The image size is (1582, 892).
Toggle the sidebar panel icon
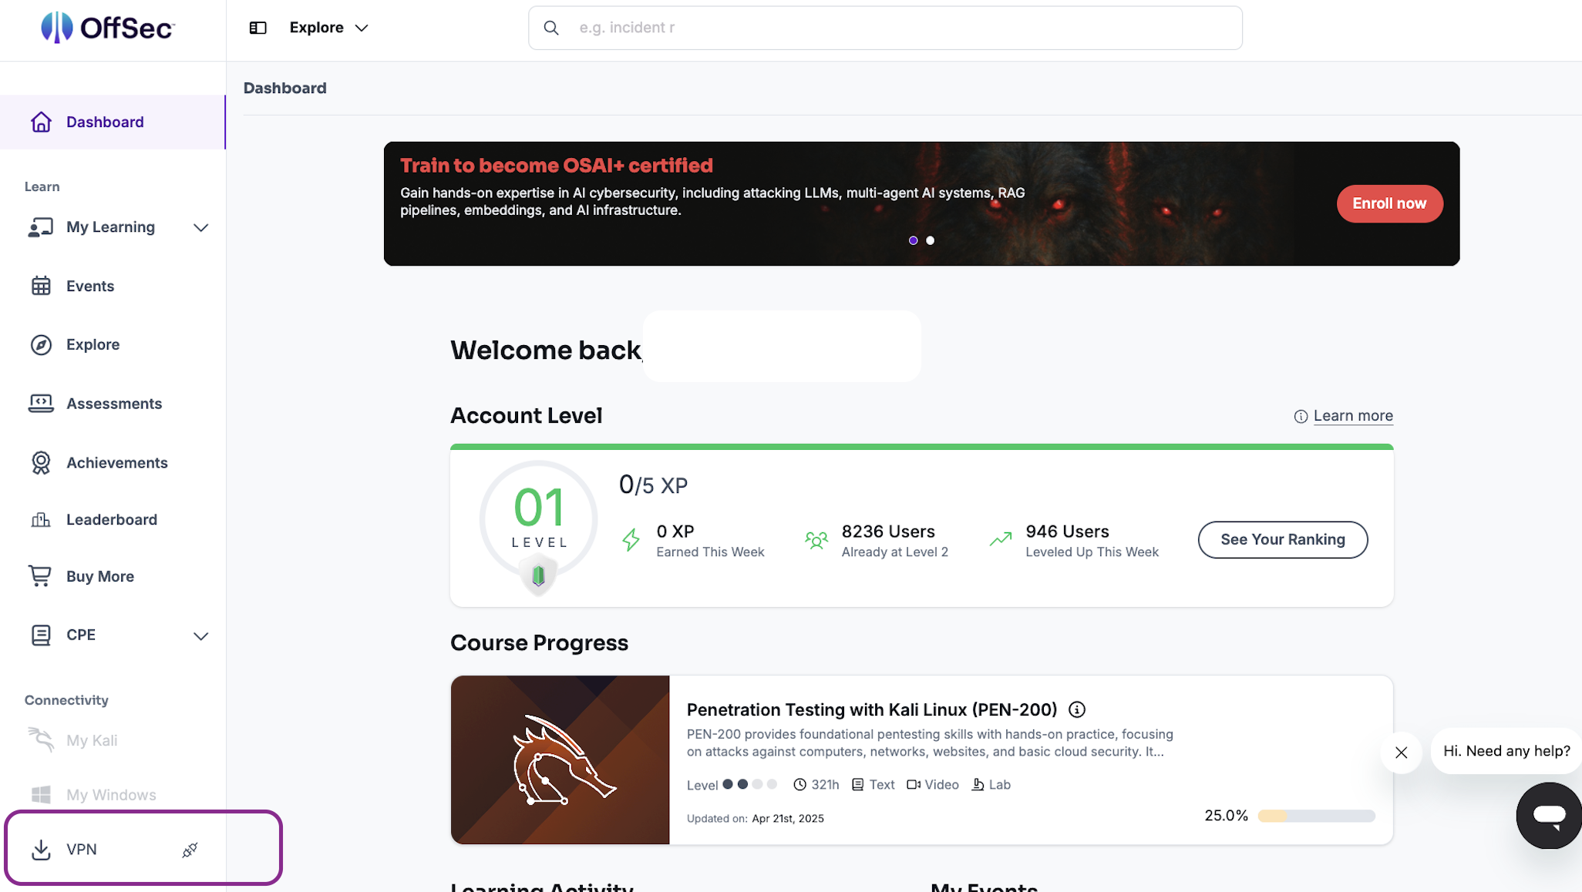(257, 28)
